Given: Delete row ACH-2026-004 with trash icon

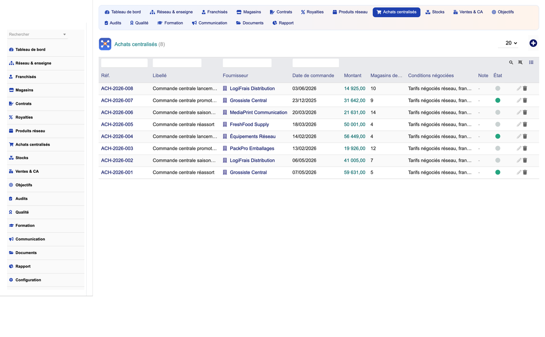Looking at the screenshot, I should (525, 137).
